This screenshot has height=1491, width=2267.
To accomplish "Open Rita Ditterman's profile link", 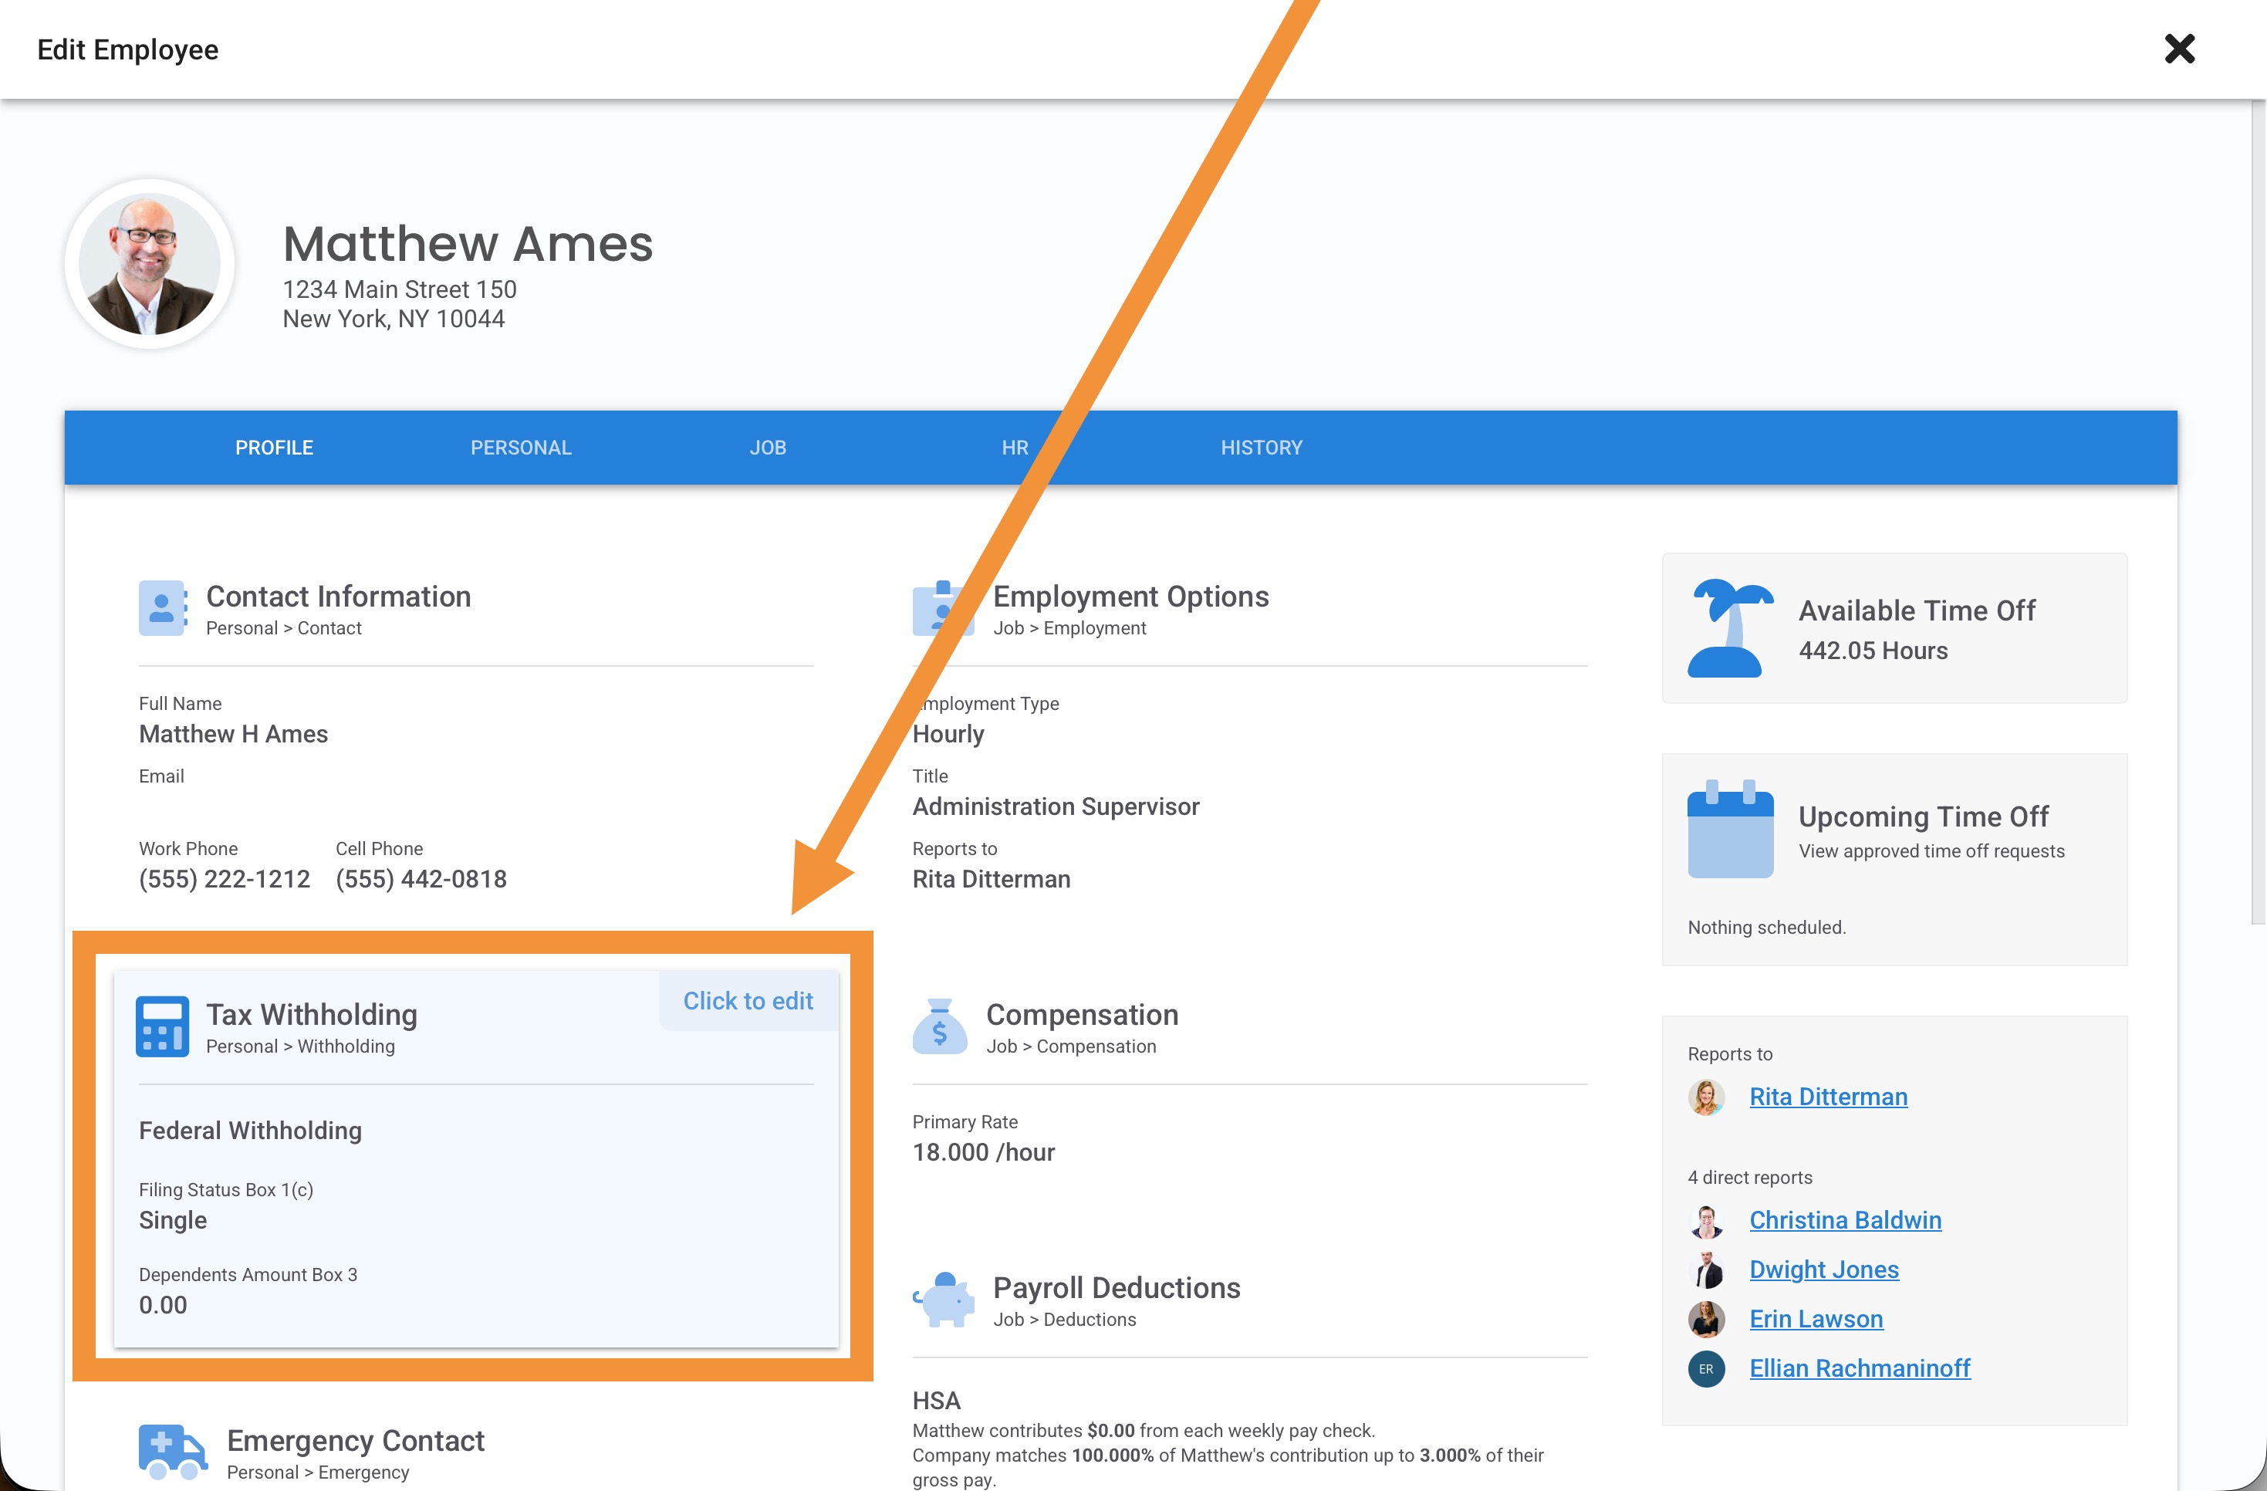I will (x=1827, y=1097).
